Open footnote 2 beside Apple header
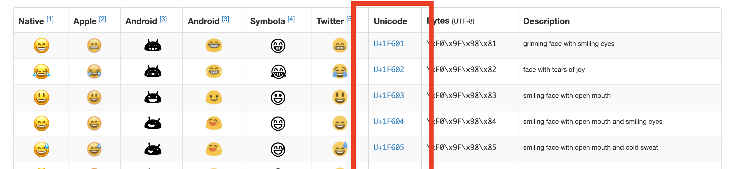This screenshot has height=169, width=729. [103, 19]
